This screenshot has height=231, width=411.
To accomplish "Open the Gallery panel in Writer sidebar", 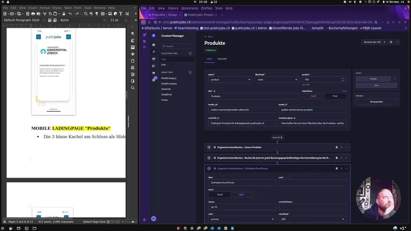I will point(133,47).
